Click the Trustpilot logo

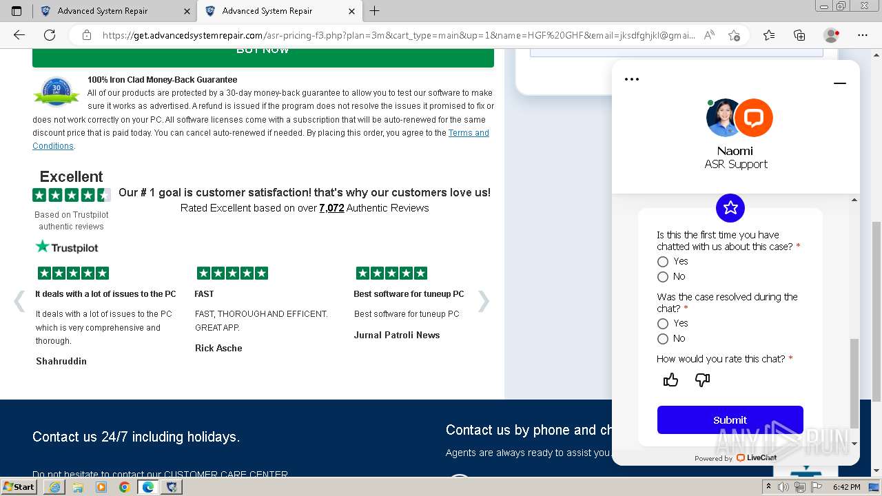(67, 247)
